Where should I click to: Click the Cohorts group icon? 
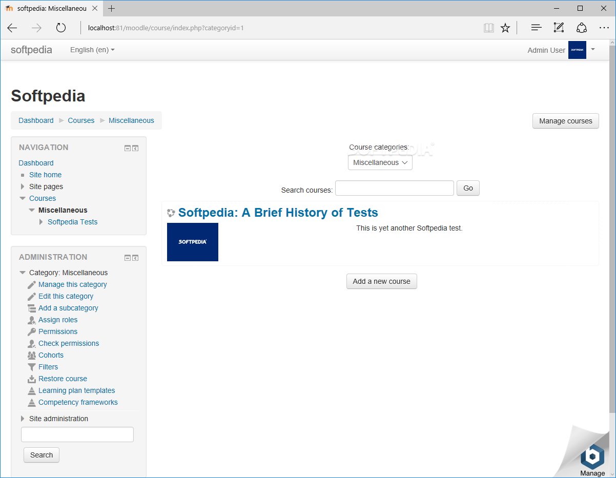click(32, 356)
